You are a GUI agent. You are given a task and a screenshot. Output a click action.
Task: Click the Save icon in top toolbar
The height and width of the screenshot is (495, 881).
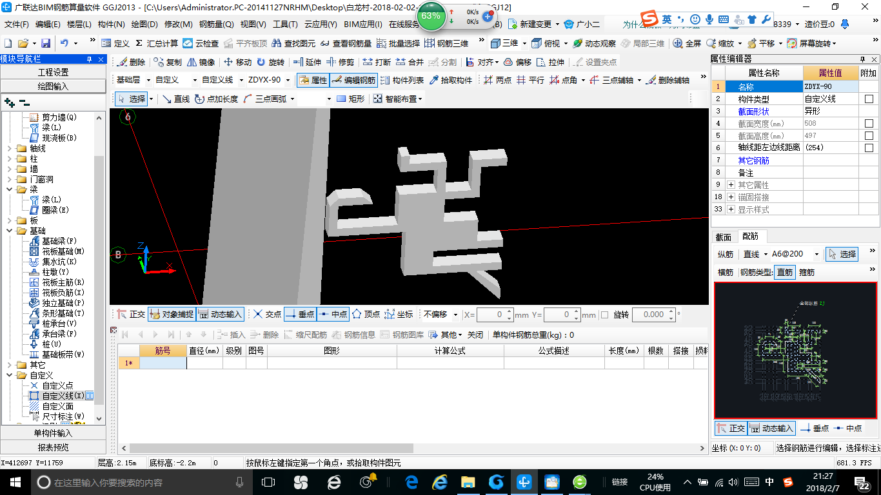[46, 43]
